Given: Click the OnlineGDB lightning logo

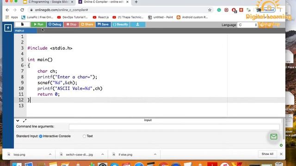Looking at the screenshot, I should click(8, 28).
